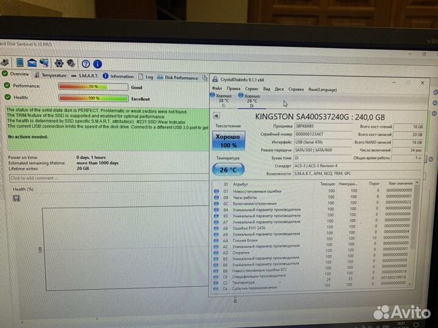Click the Хорошо 100 % health status button

(229, 141)
